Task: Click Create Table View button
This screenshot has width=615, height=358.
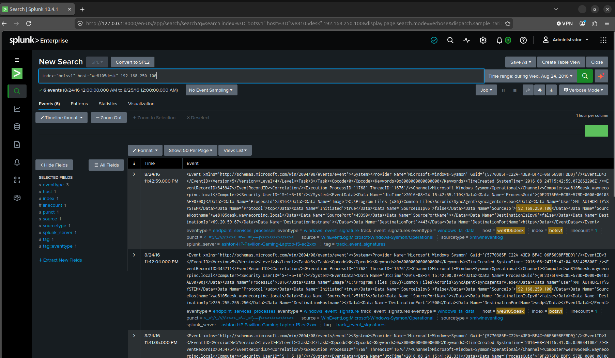Action: [561, 62]
